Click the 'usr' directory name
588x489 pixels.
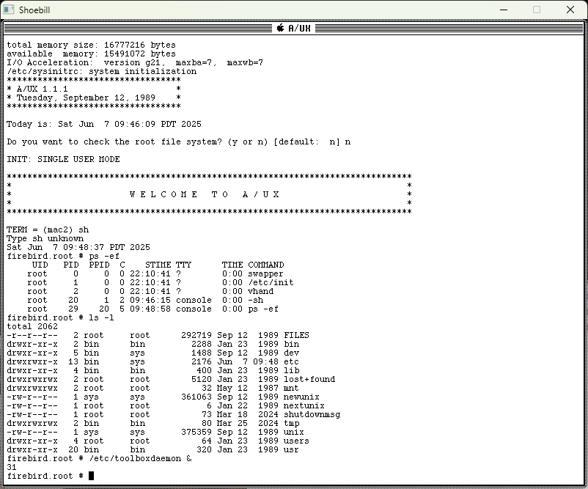pos(291,450)
